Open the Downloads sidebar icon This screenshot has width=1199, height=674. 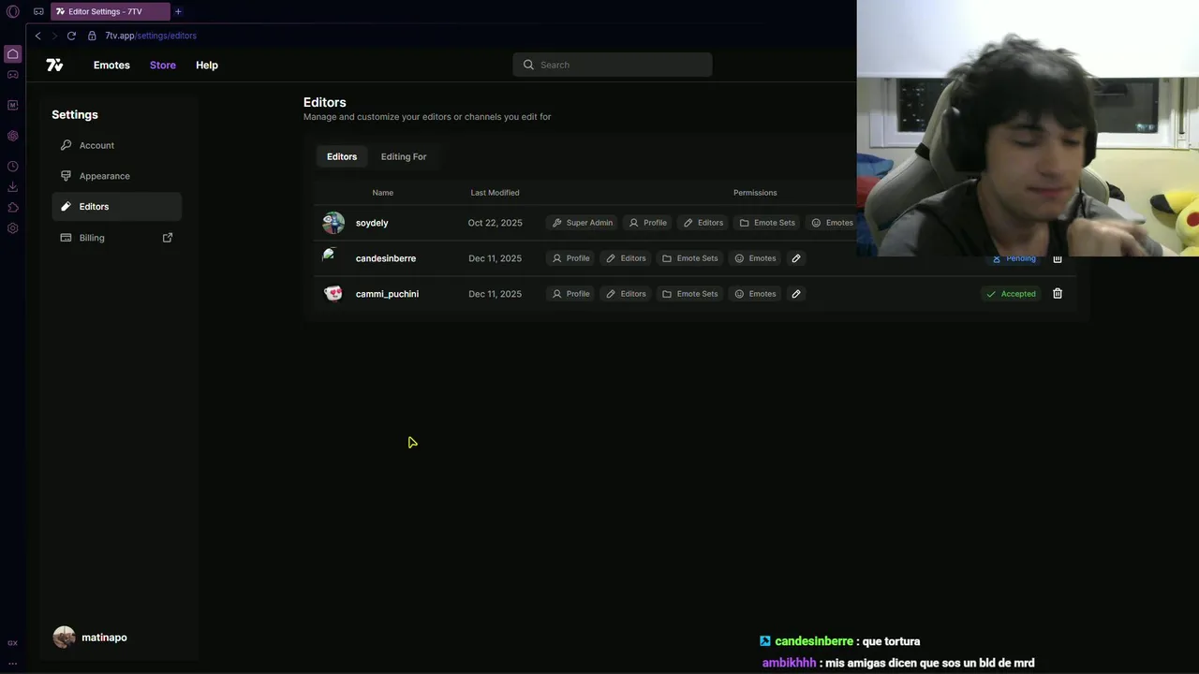click(x=13, y=187)
